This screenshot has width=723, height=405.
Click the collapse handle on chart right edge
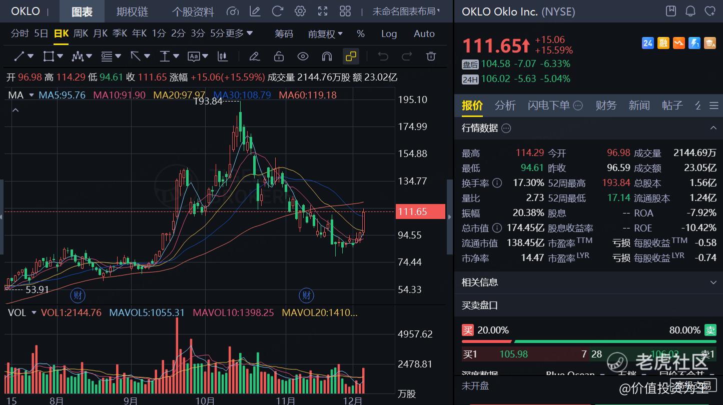click(x=449, y=216)
